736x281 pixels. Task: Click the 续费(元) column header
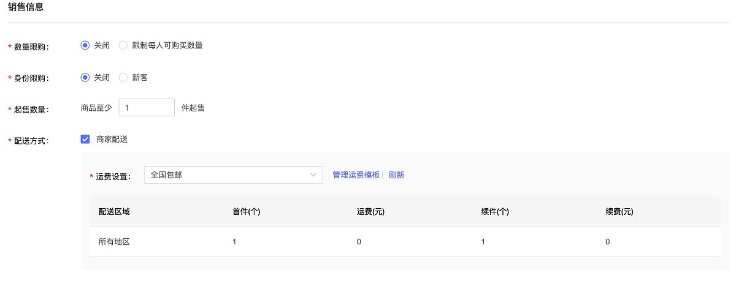(x=619, y=212)
